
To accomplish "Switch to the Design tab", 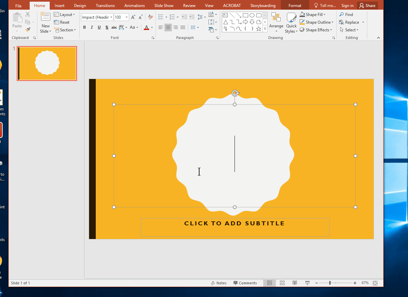I will 80,6.
